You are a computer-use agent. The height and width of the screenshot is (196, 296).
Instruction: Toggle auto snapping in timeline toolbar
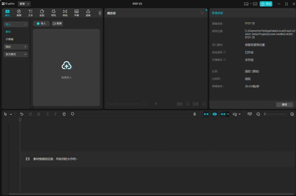pyautogui.click(x=214, y=114)
